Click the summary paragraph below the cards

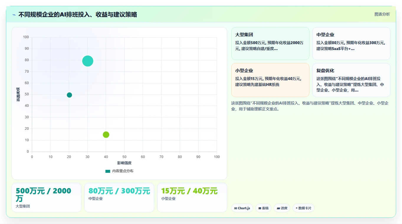click(310, 106)
